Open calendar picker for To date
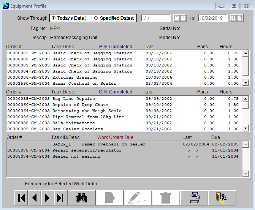The image size is (255, 210). (237, 18)
